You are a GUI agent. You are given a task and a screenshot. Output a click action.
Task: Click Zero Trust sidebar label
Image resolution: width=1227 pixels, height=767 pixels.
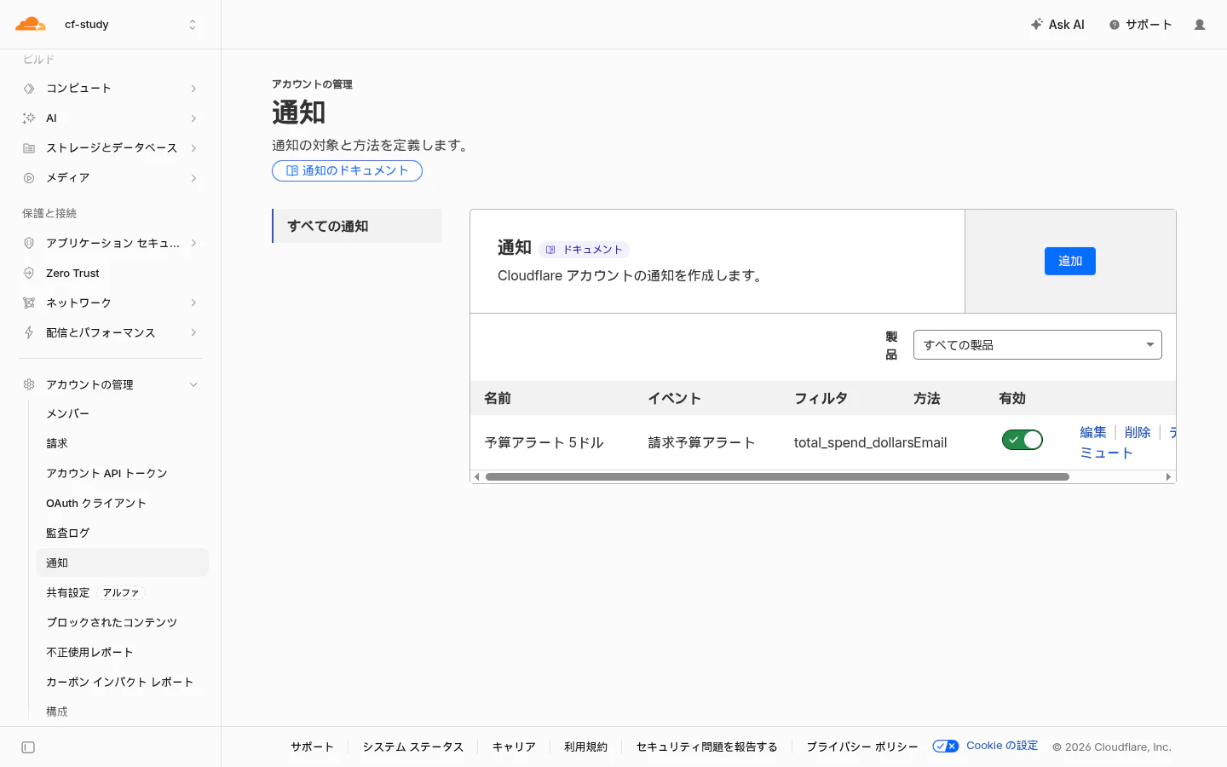[72, 274]
